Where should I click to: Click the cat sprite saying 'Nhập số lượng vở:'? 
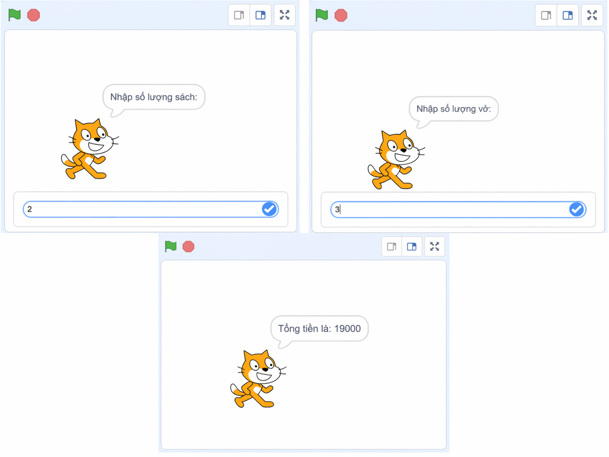(x=396, y=159)
